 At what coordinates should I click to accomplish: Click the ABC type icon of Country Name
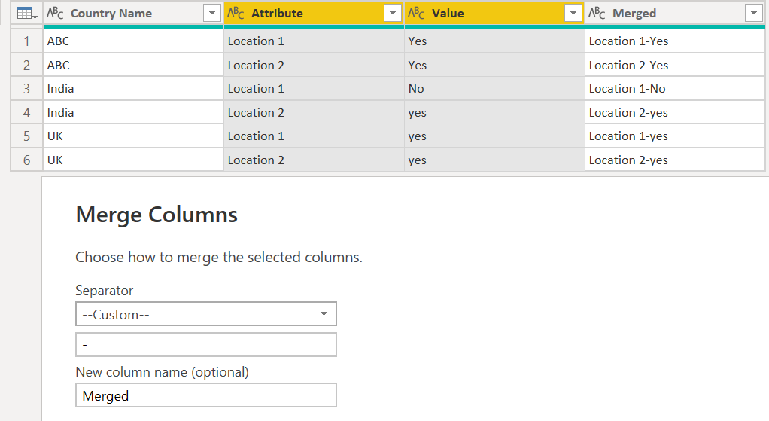[x=55, y=14]
